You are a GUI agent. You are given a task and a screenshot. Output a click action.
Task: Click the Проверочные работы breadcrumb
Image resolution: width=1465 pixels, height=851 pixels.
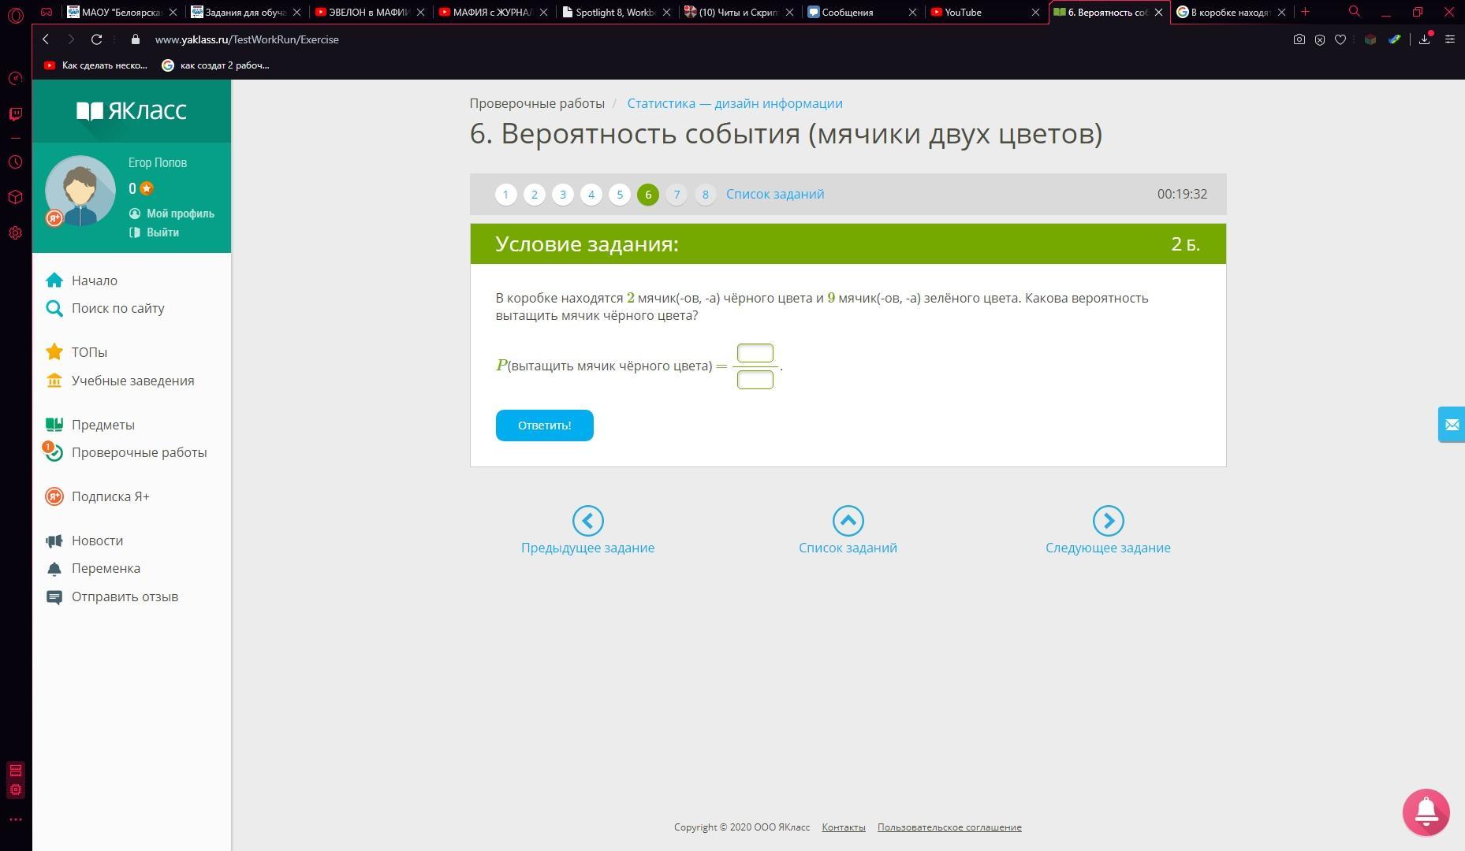coord(537,103)
